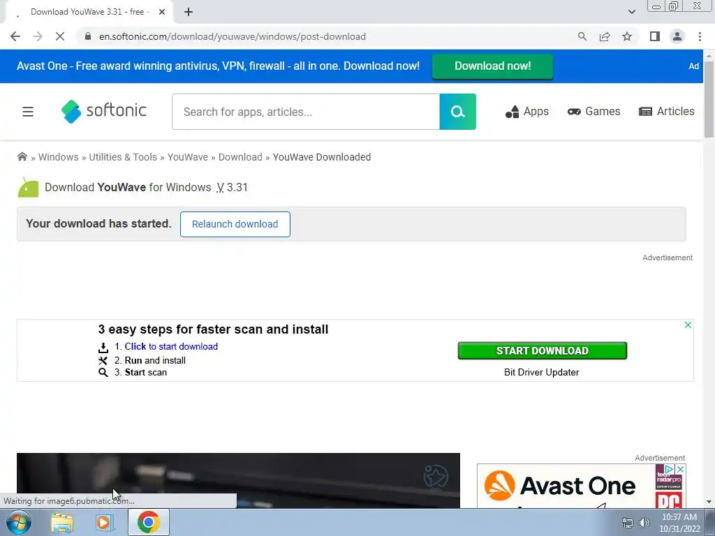Click Chrome icon in taskbar
This screenshot has width=715, height=536.
148,522
